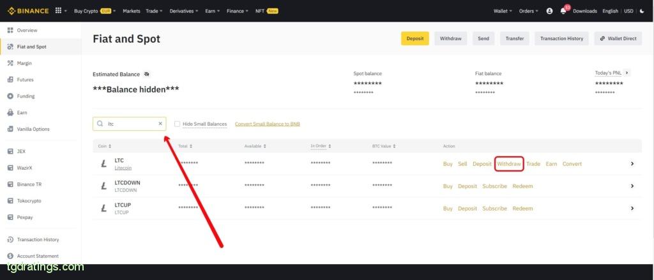Image resolution: width=654 pixels, height=280 pixels.
Task: Click the WazirX sidebar icon
Action: click(10, 168)
